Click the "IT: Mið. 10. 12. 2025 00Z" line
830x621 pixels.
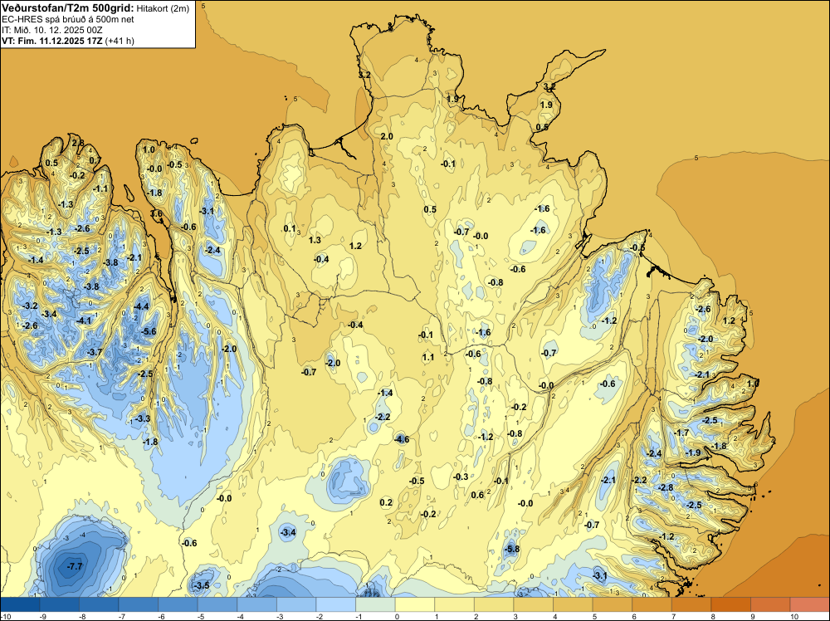tap(51, 30)
